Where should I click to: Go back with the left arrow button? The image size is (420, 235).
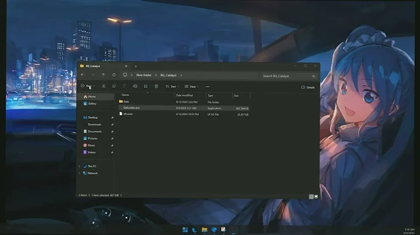coord(82,75)
